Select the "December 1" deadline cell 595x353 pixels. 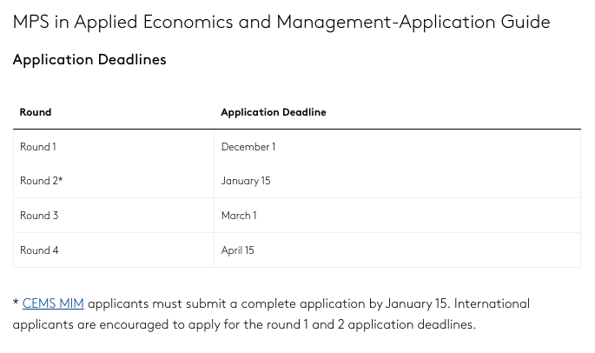pyautogui.click(x=248, y=147)
